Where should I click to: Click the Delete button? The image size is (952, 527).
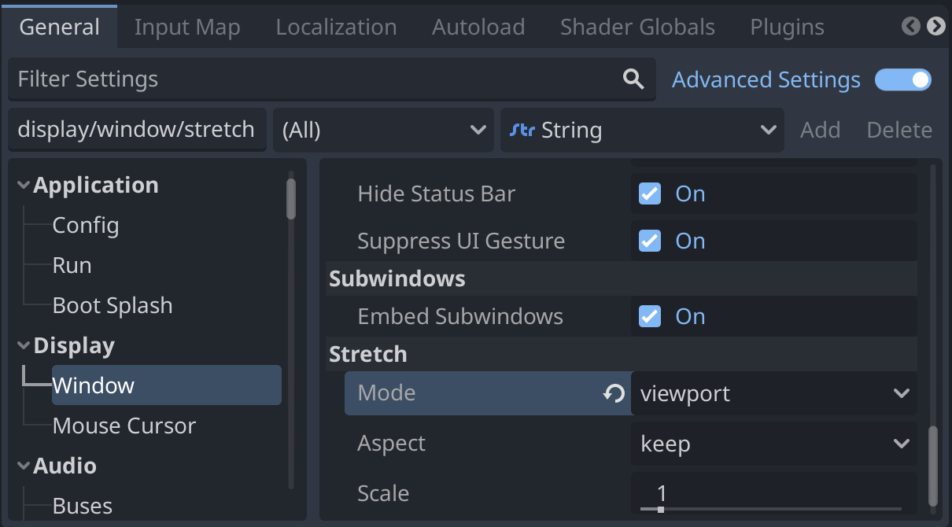click(x=898, y=130)
